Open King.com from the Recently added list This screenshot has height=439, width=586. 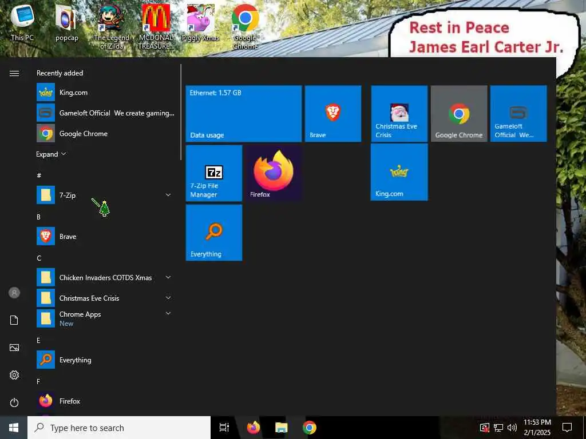pyautogui.click(x=105, y=93)
